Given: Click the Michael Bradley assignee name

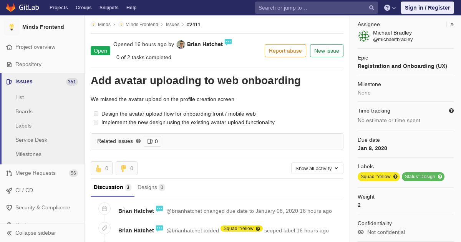Looking at the screenshot, I should click(392, 33).
